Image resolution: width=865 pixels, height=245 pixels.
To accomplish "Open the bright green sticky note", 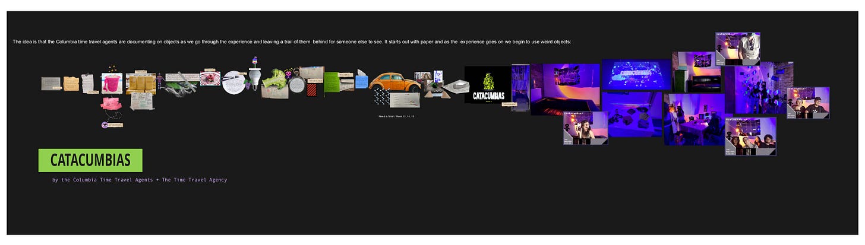I will coord(332,82).
